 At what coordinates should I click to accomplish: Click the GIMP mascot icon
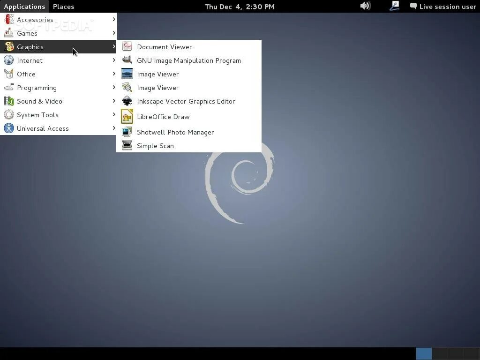point(127,60)
